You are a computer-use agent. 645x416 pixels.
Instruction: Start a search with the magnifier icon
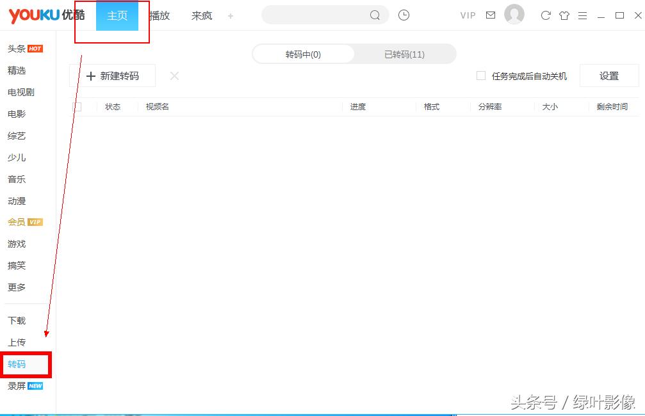pos(375,15)
